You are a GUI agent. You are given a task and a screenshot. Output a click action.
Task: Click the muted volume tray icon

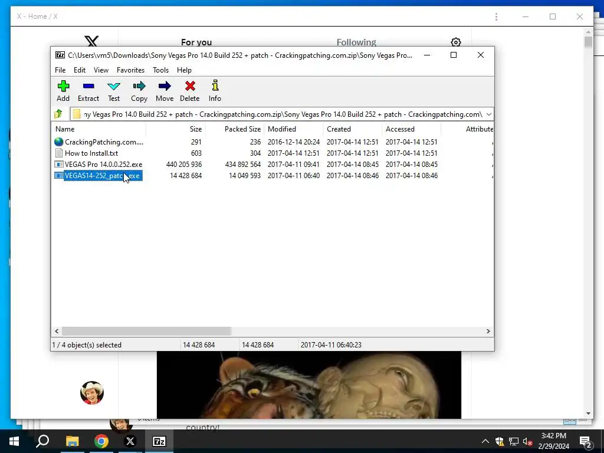528,441
